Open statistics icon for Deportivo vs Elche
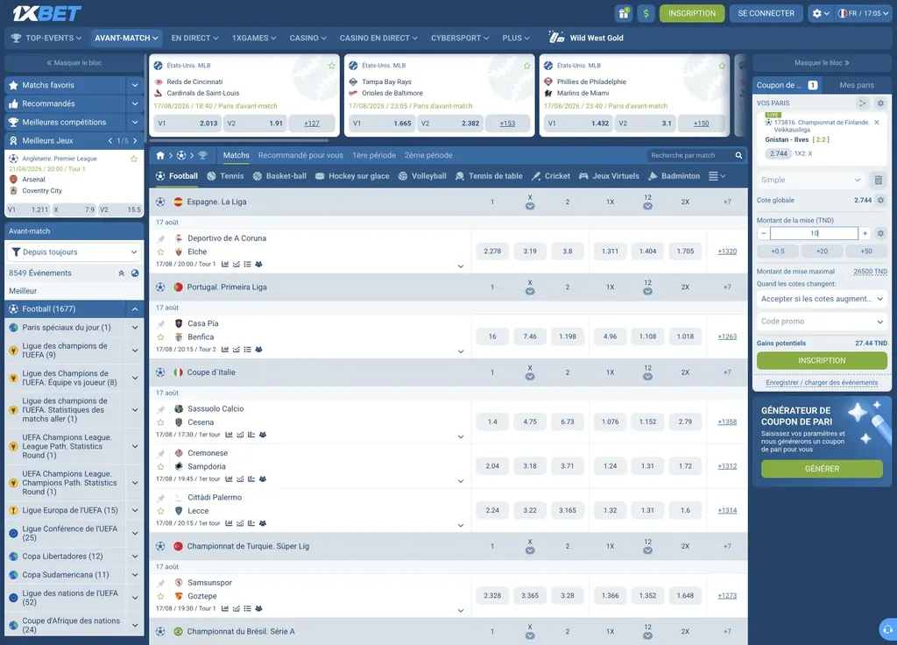Viewport: 897px width, 645px height. [225, 265]
